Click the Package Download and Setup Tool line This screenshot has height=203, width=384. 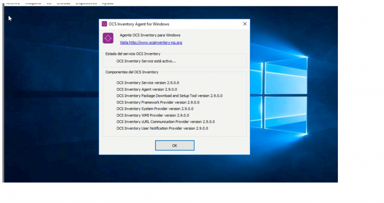(169, 96)
